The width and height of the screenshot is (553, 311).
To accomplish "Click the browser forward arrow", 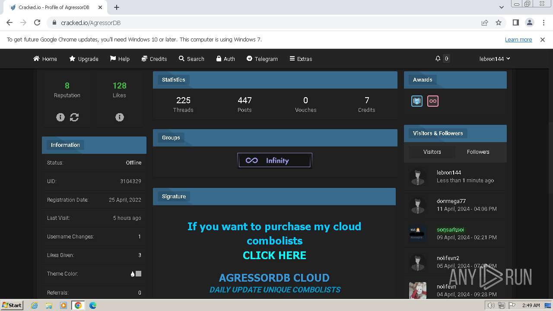I will point(23,22).
